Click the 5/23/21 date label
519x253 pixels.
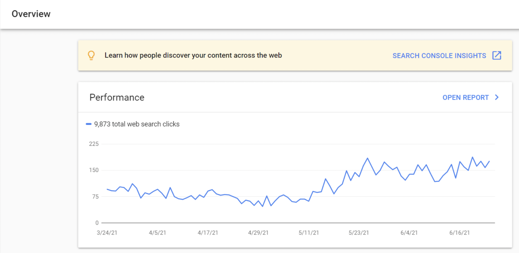[x=359, y=233]
